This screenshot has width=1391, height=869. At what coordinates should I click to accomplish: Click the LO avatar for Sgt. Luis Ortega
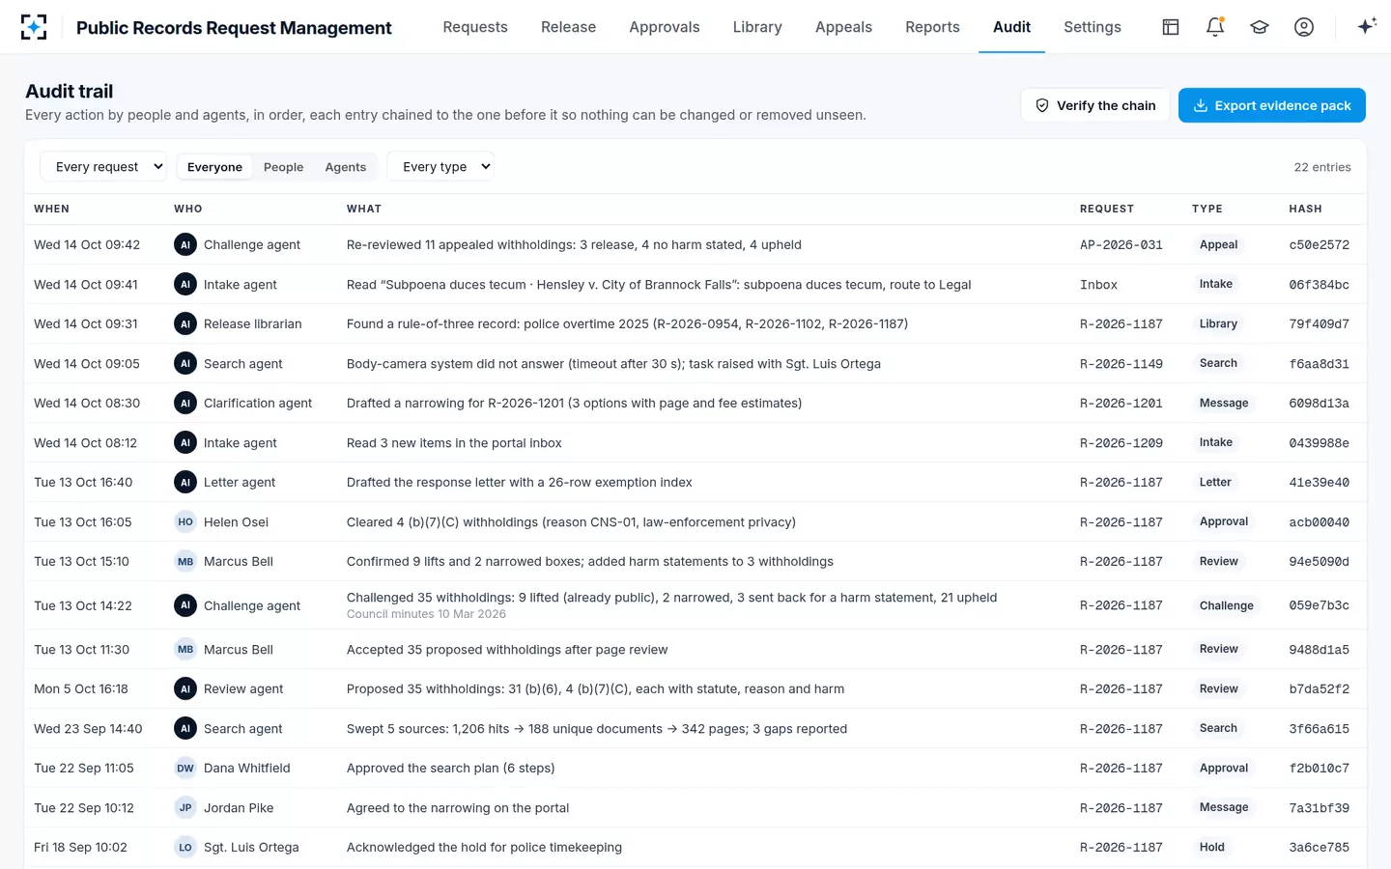[185, 847]
